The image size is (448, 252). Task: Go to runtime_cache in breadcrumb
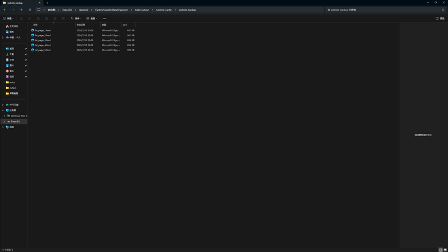pyautogui.click(x=164, y=10)
